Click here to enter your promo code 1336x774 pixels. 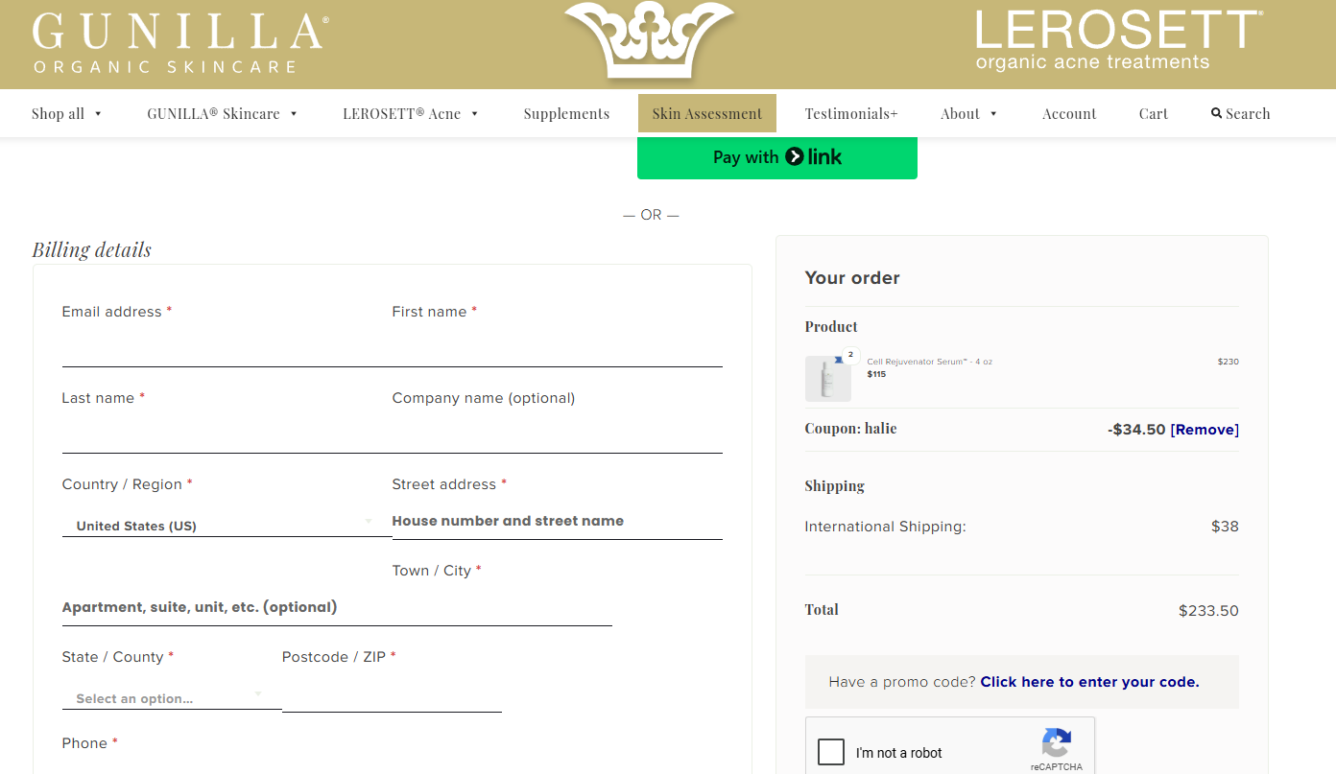coord(1090,682)
